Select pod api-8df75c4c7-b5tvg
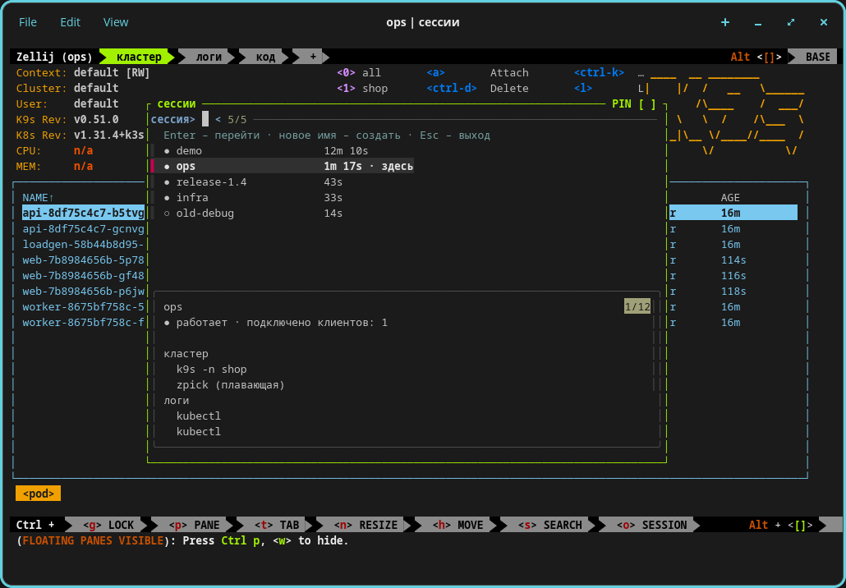846x588 pixels. pos(83,213)
